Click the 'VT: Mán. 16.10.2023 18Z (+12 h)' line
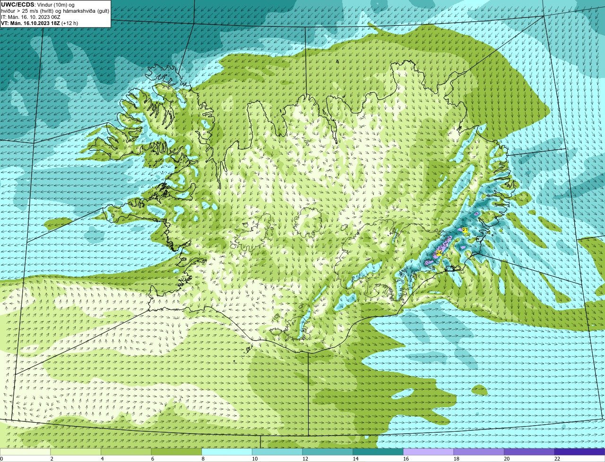605x462 pixels. click(x=40, y=23)
